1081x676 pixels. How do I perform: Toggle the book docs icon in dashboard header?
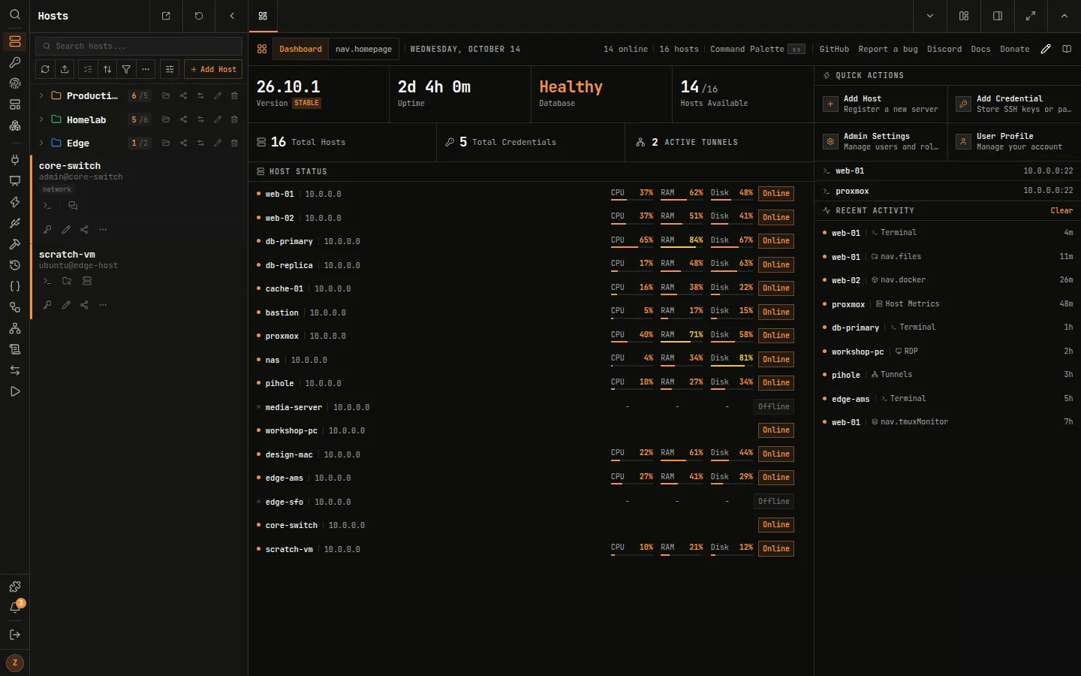[x=1067, y=49]
